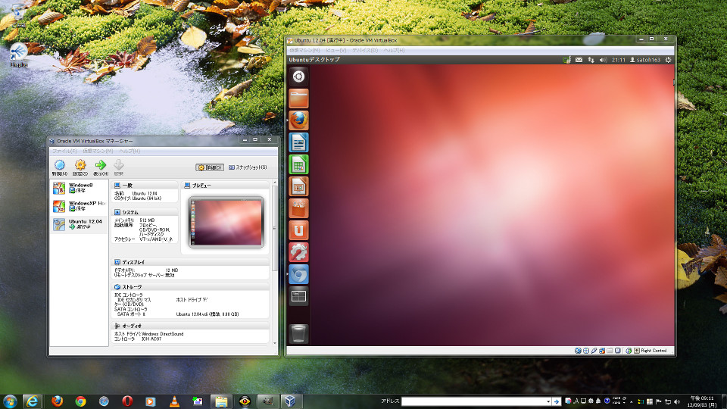This screenshot has width=727, height=409.
Task: Open File (ファイル) menu in VirtualBox Manager
Action: tap(64, 151)
